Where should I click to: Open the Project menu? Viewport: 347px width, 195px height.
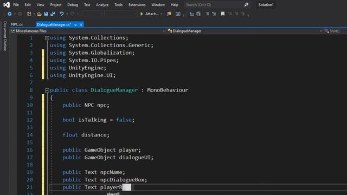tap(56, 5)
